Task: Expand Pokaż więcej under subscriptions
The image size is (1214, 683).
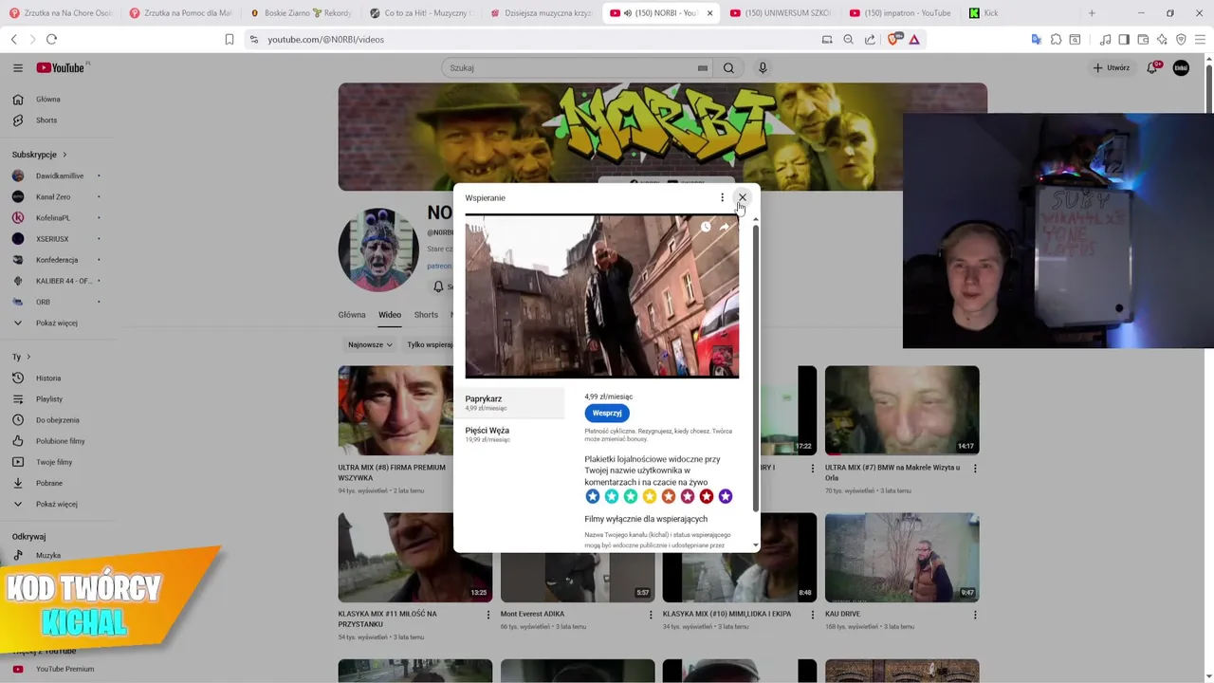Action: click(57, 323)
